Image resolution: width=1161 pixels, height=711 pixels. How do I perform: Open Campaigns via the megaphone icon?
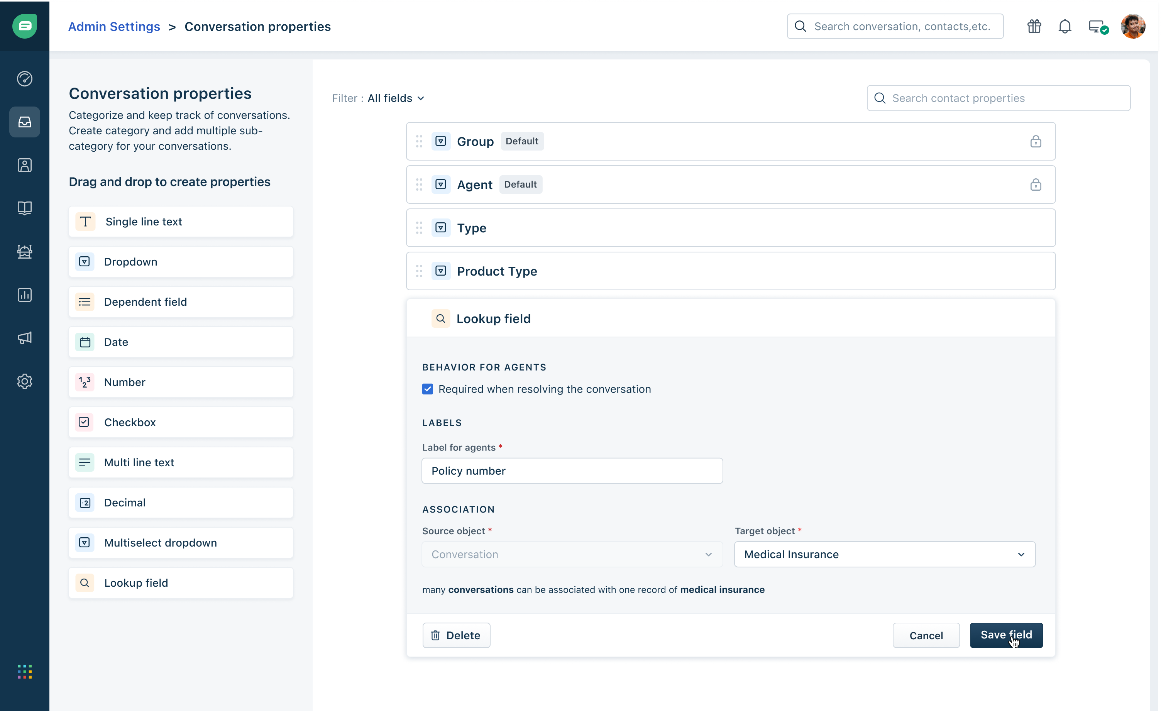point(24,338)
